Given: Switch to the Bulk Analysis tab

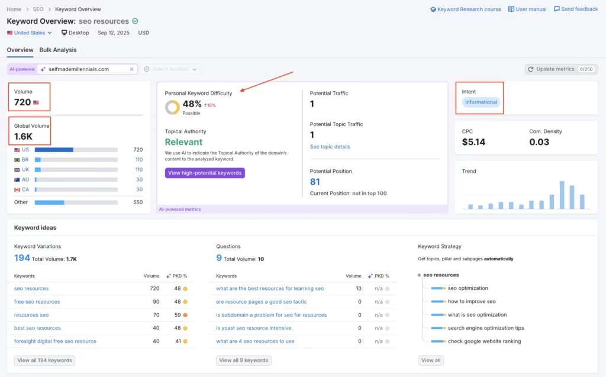Looking at the screenshot, I should [58, 50].
